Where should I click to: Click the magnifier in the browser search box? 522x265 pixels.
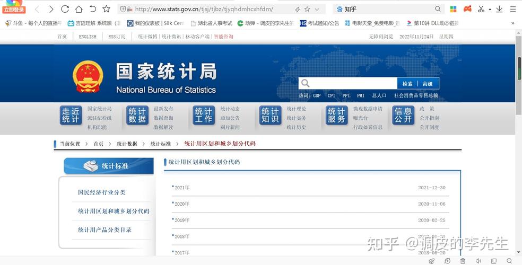438,9
